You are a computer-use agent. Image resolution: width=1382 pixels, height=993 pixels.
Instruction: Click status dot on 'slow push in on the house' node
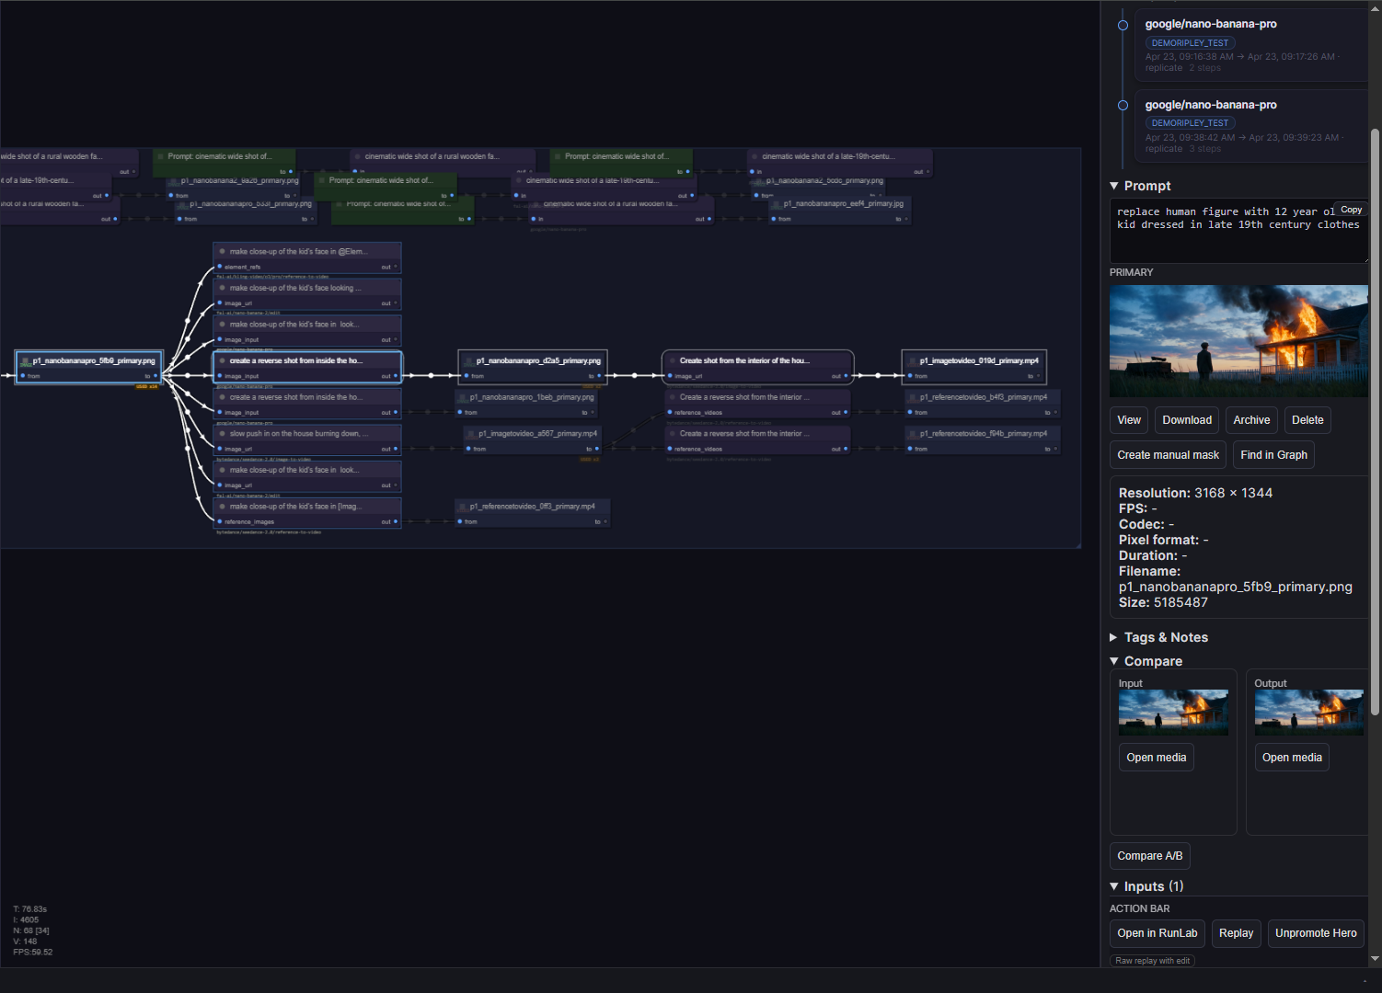[222, 433]
